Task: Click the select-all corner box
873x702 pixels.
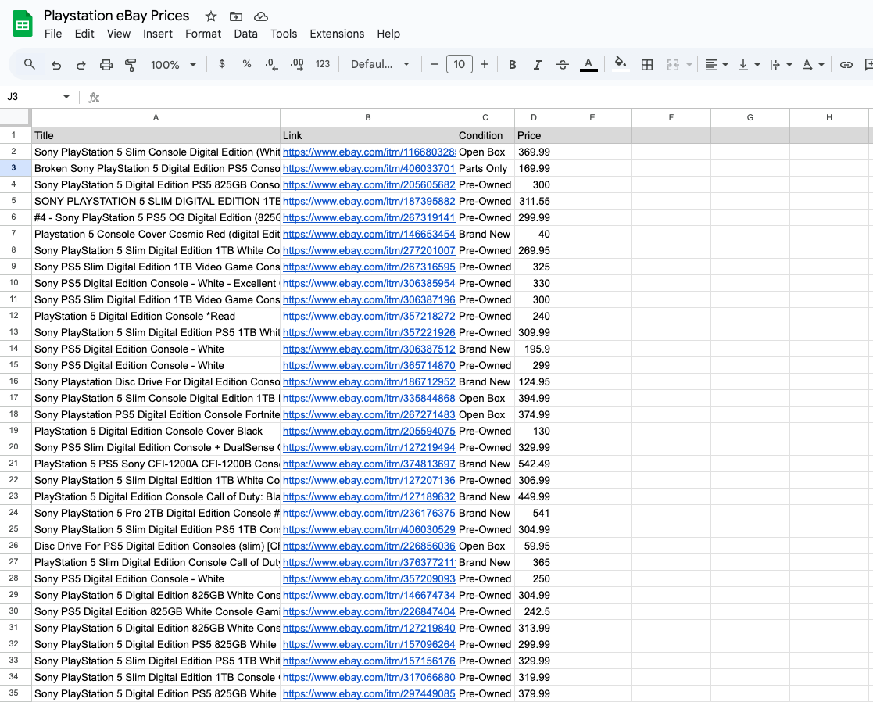Action: (x=15, y=117)
